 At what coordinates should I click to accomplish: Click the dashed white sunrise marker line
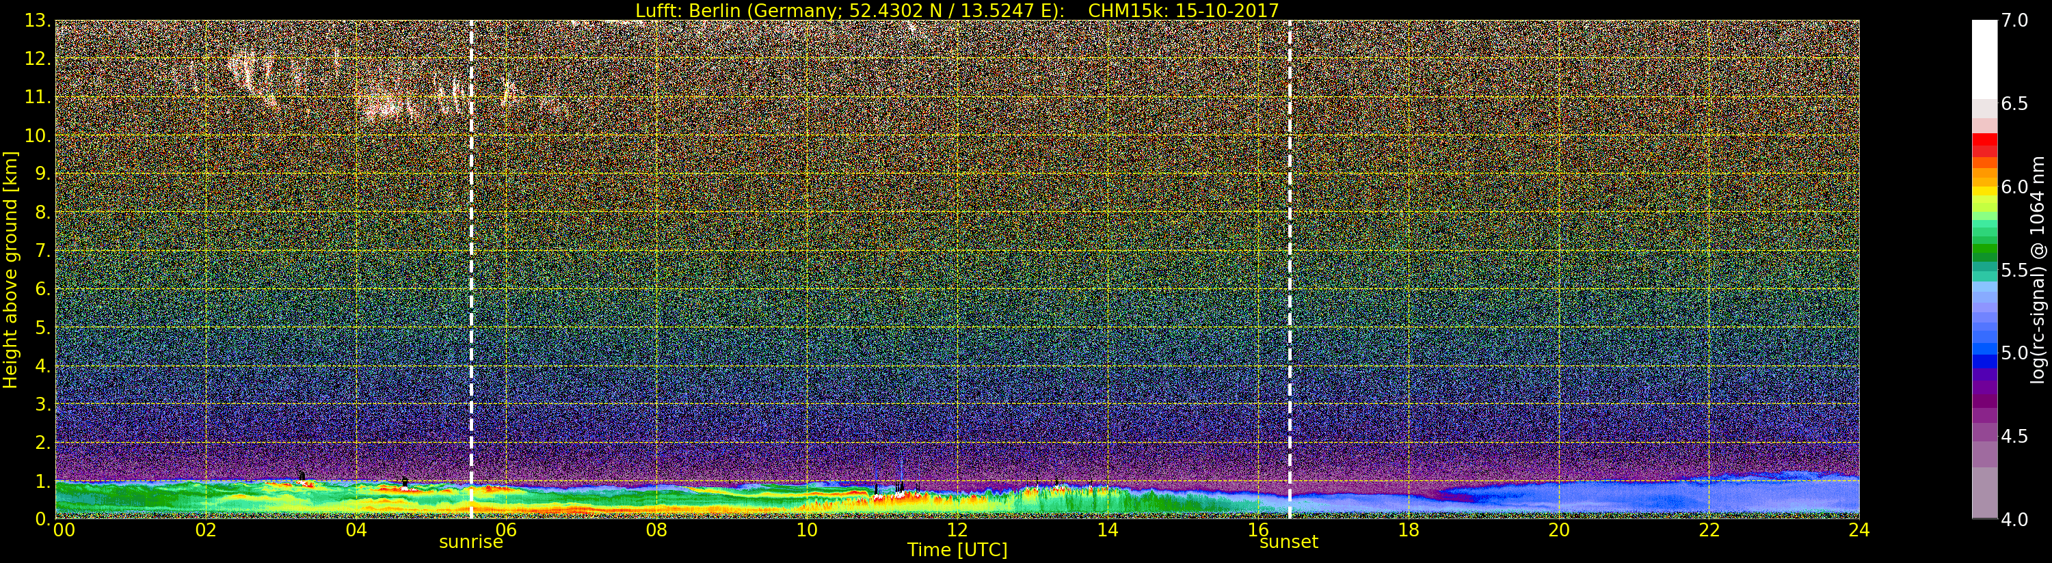(x=472, y=269)
